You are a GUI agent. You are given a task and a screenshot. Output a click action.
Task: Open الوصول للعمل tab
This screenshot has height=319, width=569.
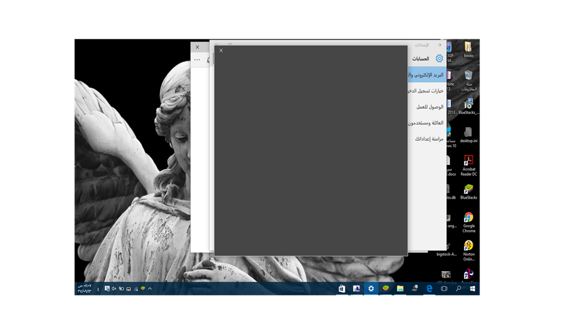tap(427, 107)
